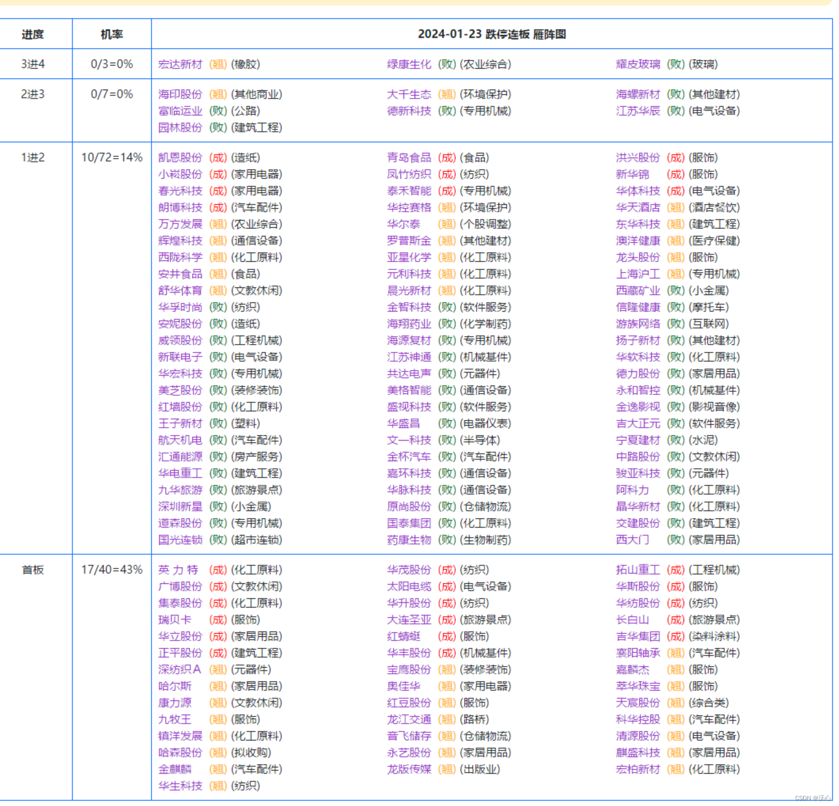Open 凯恩股份 in the 1进2 section
Viewport: 839px width, 806px height.
tap(180, 158)
